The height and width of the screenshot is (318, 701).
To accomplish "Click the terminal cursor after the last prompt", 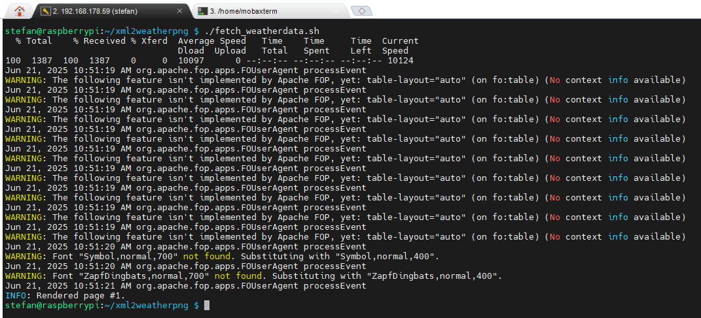I will [x=207, y=305].
